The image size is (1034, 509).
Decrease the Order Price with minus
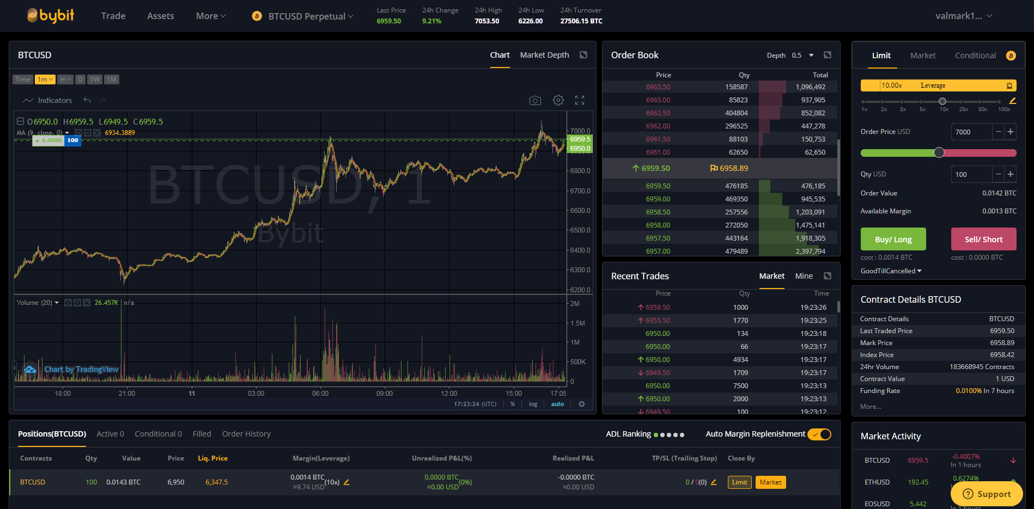coord(999,132)
